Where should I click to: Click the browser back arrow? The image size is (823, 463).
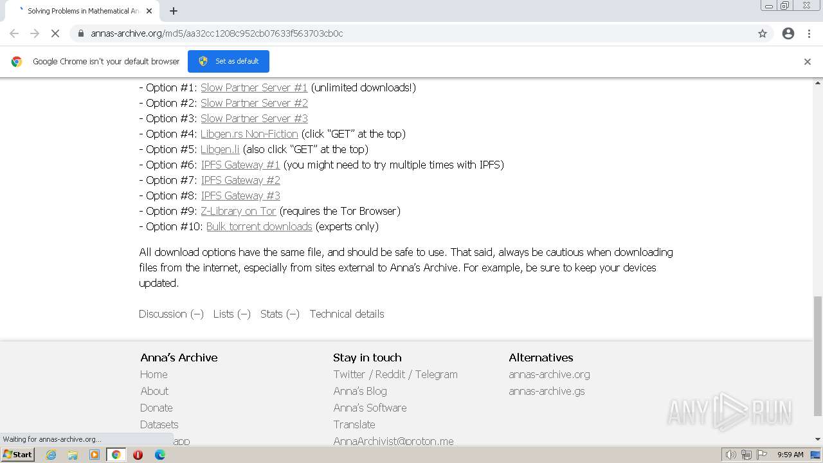[x=14, y=33]
